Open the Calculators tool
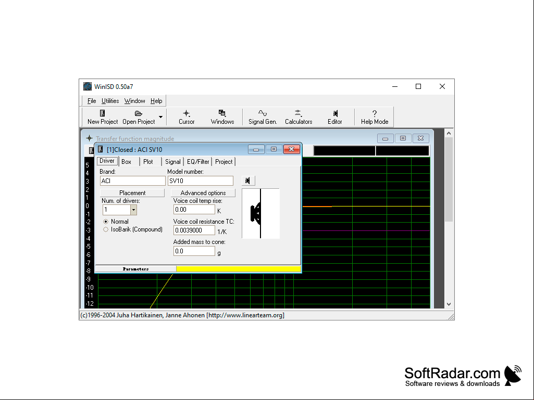534x400 pixels. click(299, 117)
